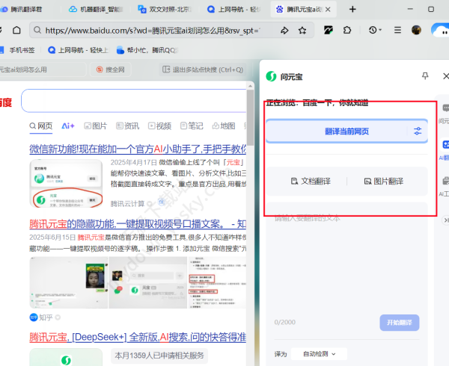Select 图片翻译 image translation option
The image size is (449, 366).
tap(382, 182)
